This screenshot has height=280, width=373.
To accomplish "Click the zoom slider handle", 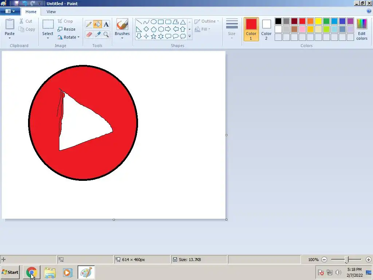I will tap(347, 260).
